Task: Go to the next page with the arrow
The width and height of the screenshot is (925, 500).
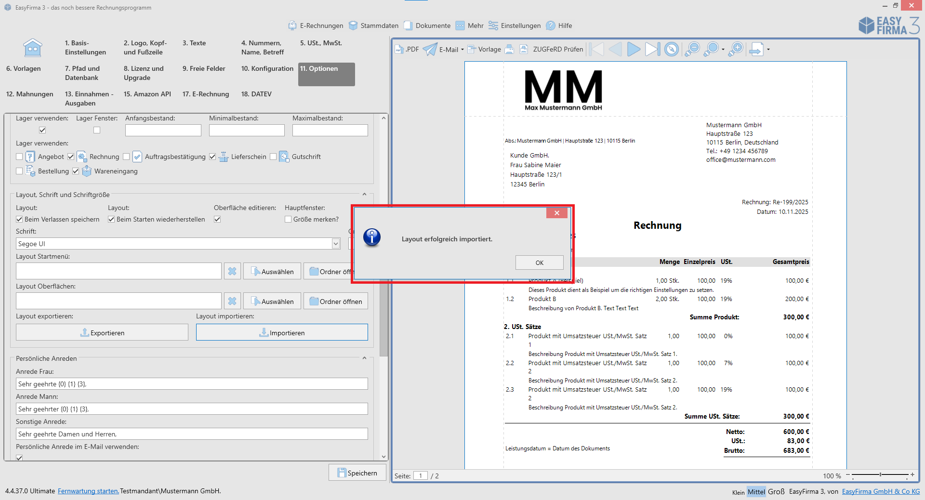Action: click(x=634, y=49)
